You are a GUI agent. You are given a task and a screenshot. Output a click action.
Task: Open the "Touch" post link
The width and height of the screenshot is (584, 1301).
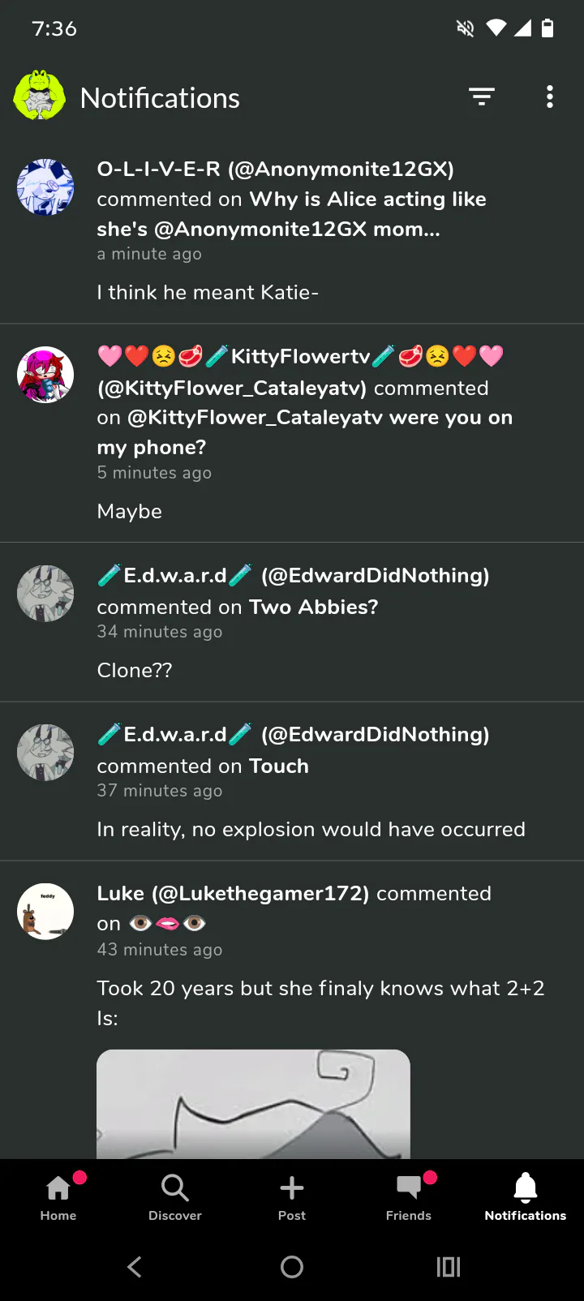point(279,766)
